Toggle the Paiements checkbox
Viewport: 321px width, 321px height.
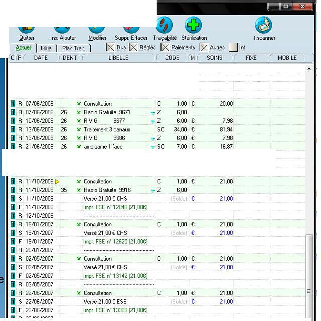tap(165, 48)
